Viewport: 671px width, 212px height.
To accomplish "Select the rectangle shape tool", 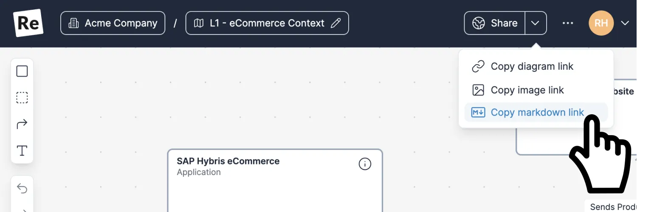I will coord(22,71).
